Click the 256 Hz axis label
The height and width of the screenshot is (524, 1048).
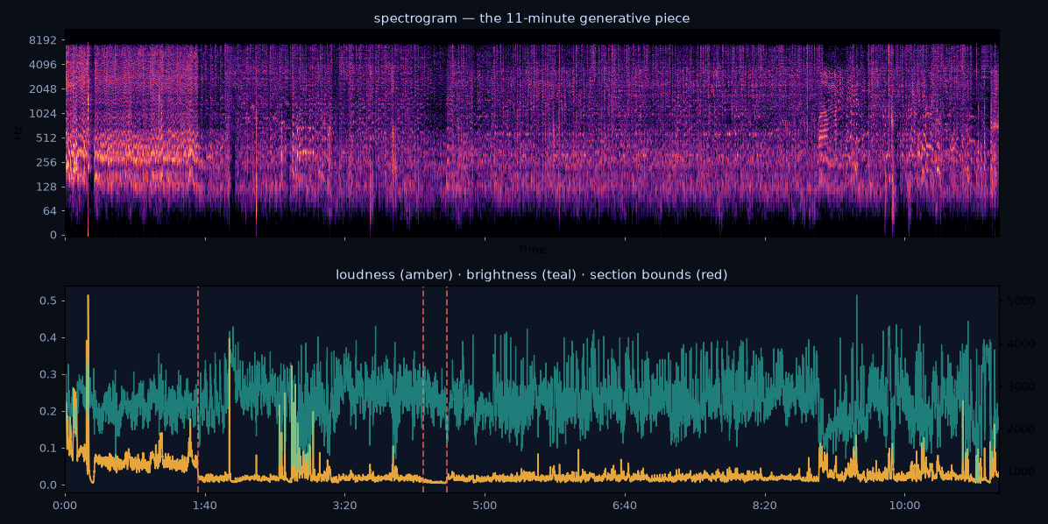(47, 162)
